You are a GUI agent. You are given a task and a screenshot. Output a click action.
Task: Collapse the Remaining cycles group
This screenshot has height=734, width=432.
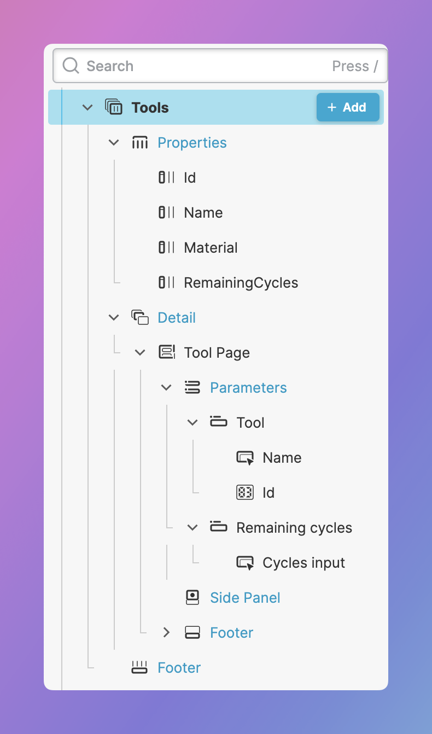click(192, 528)
